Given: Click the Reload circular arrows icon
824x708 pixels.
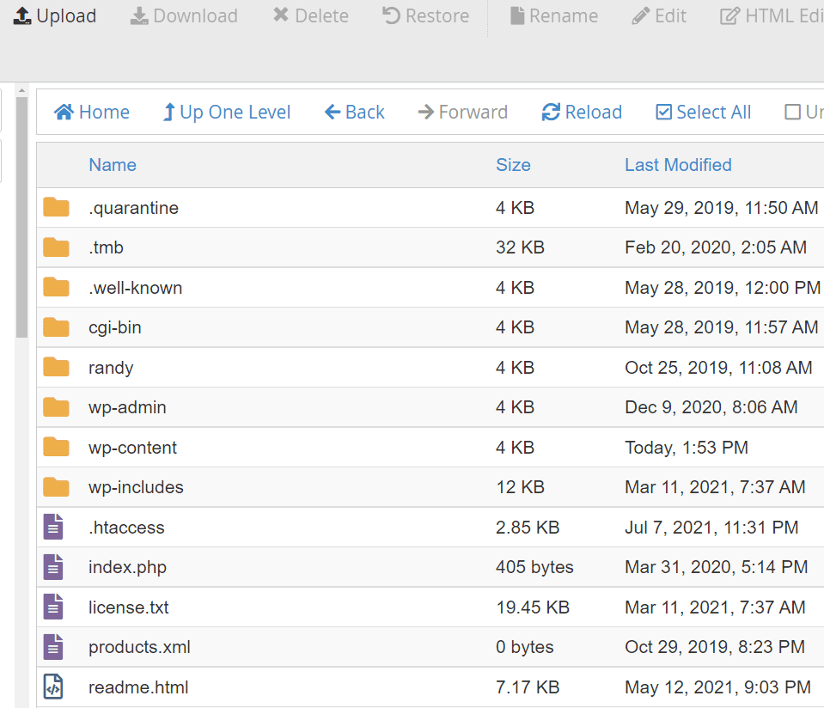Looking at the screenshot, I should pos(549,112).
